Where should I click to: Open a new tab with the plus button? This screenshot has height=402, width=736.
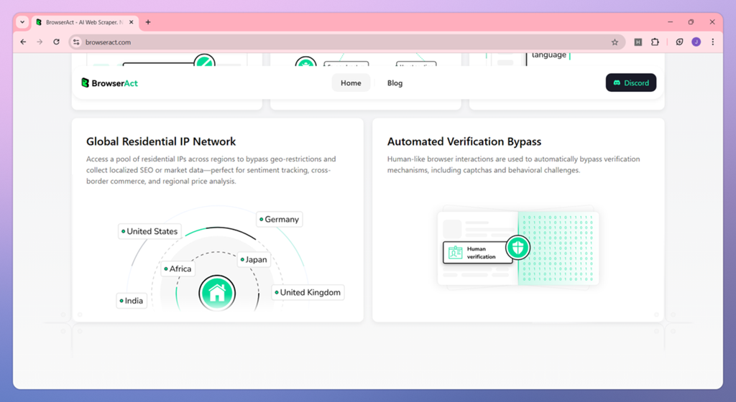[148, 22]
